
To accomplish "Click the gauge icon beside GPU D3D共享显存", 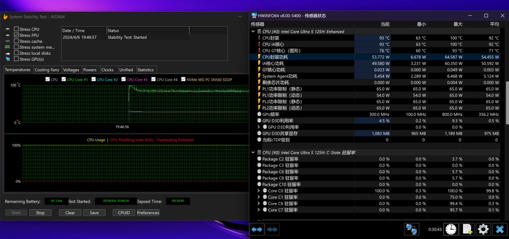I will (x=259, y=134).
